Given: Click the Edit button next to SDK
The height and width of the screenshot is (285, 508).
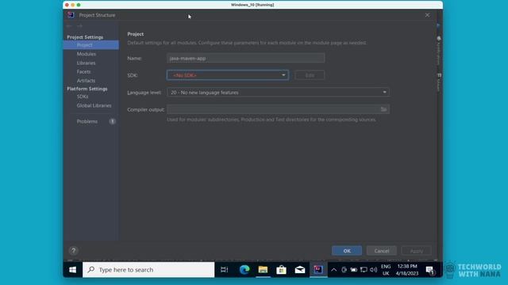Looking at the screenshot, I should [310, 75].
